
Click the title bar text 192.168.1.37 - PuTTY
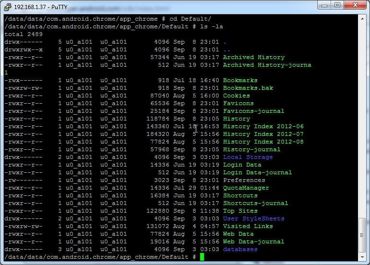[41, 7]
